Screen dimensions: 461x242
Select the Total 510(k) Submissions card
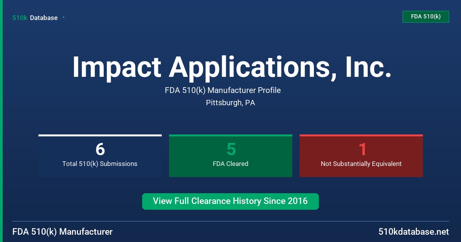click(100, 156)
